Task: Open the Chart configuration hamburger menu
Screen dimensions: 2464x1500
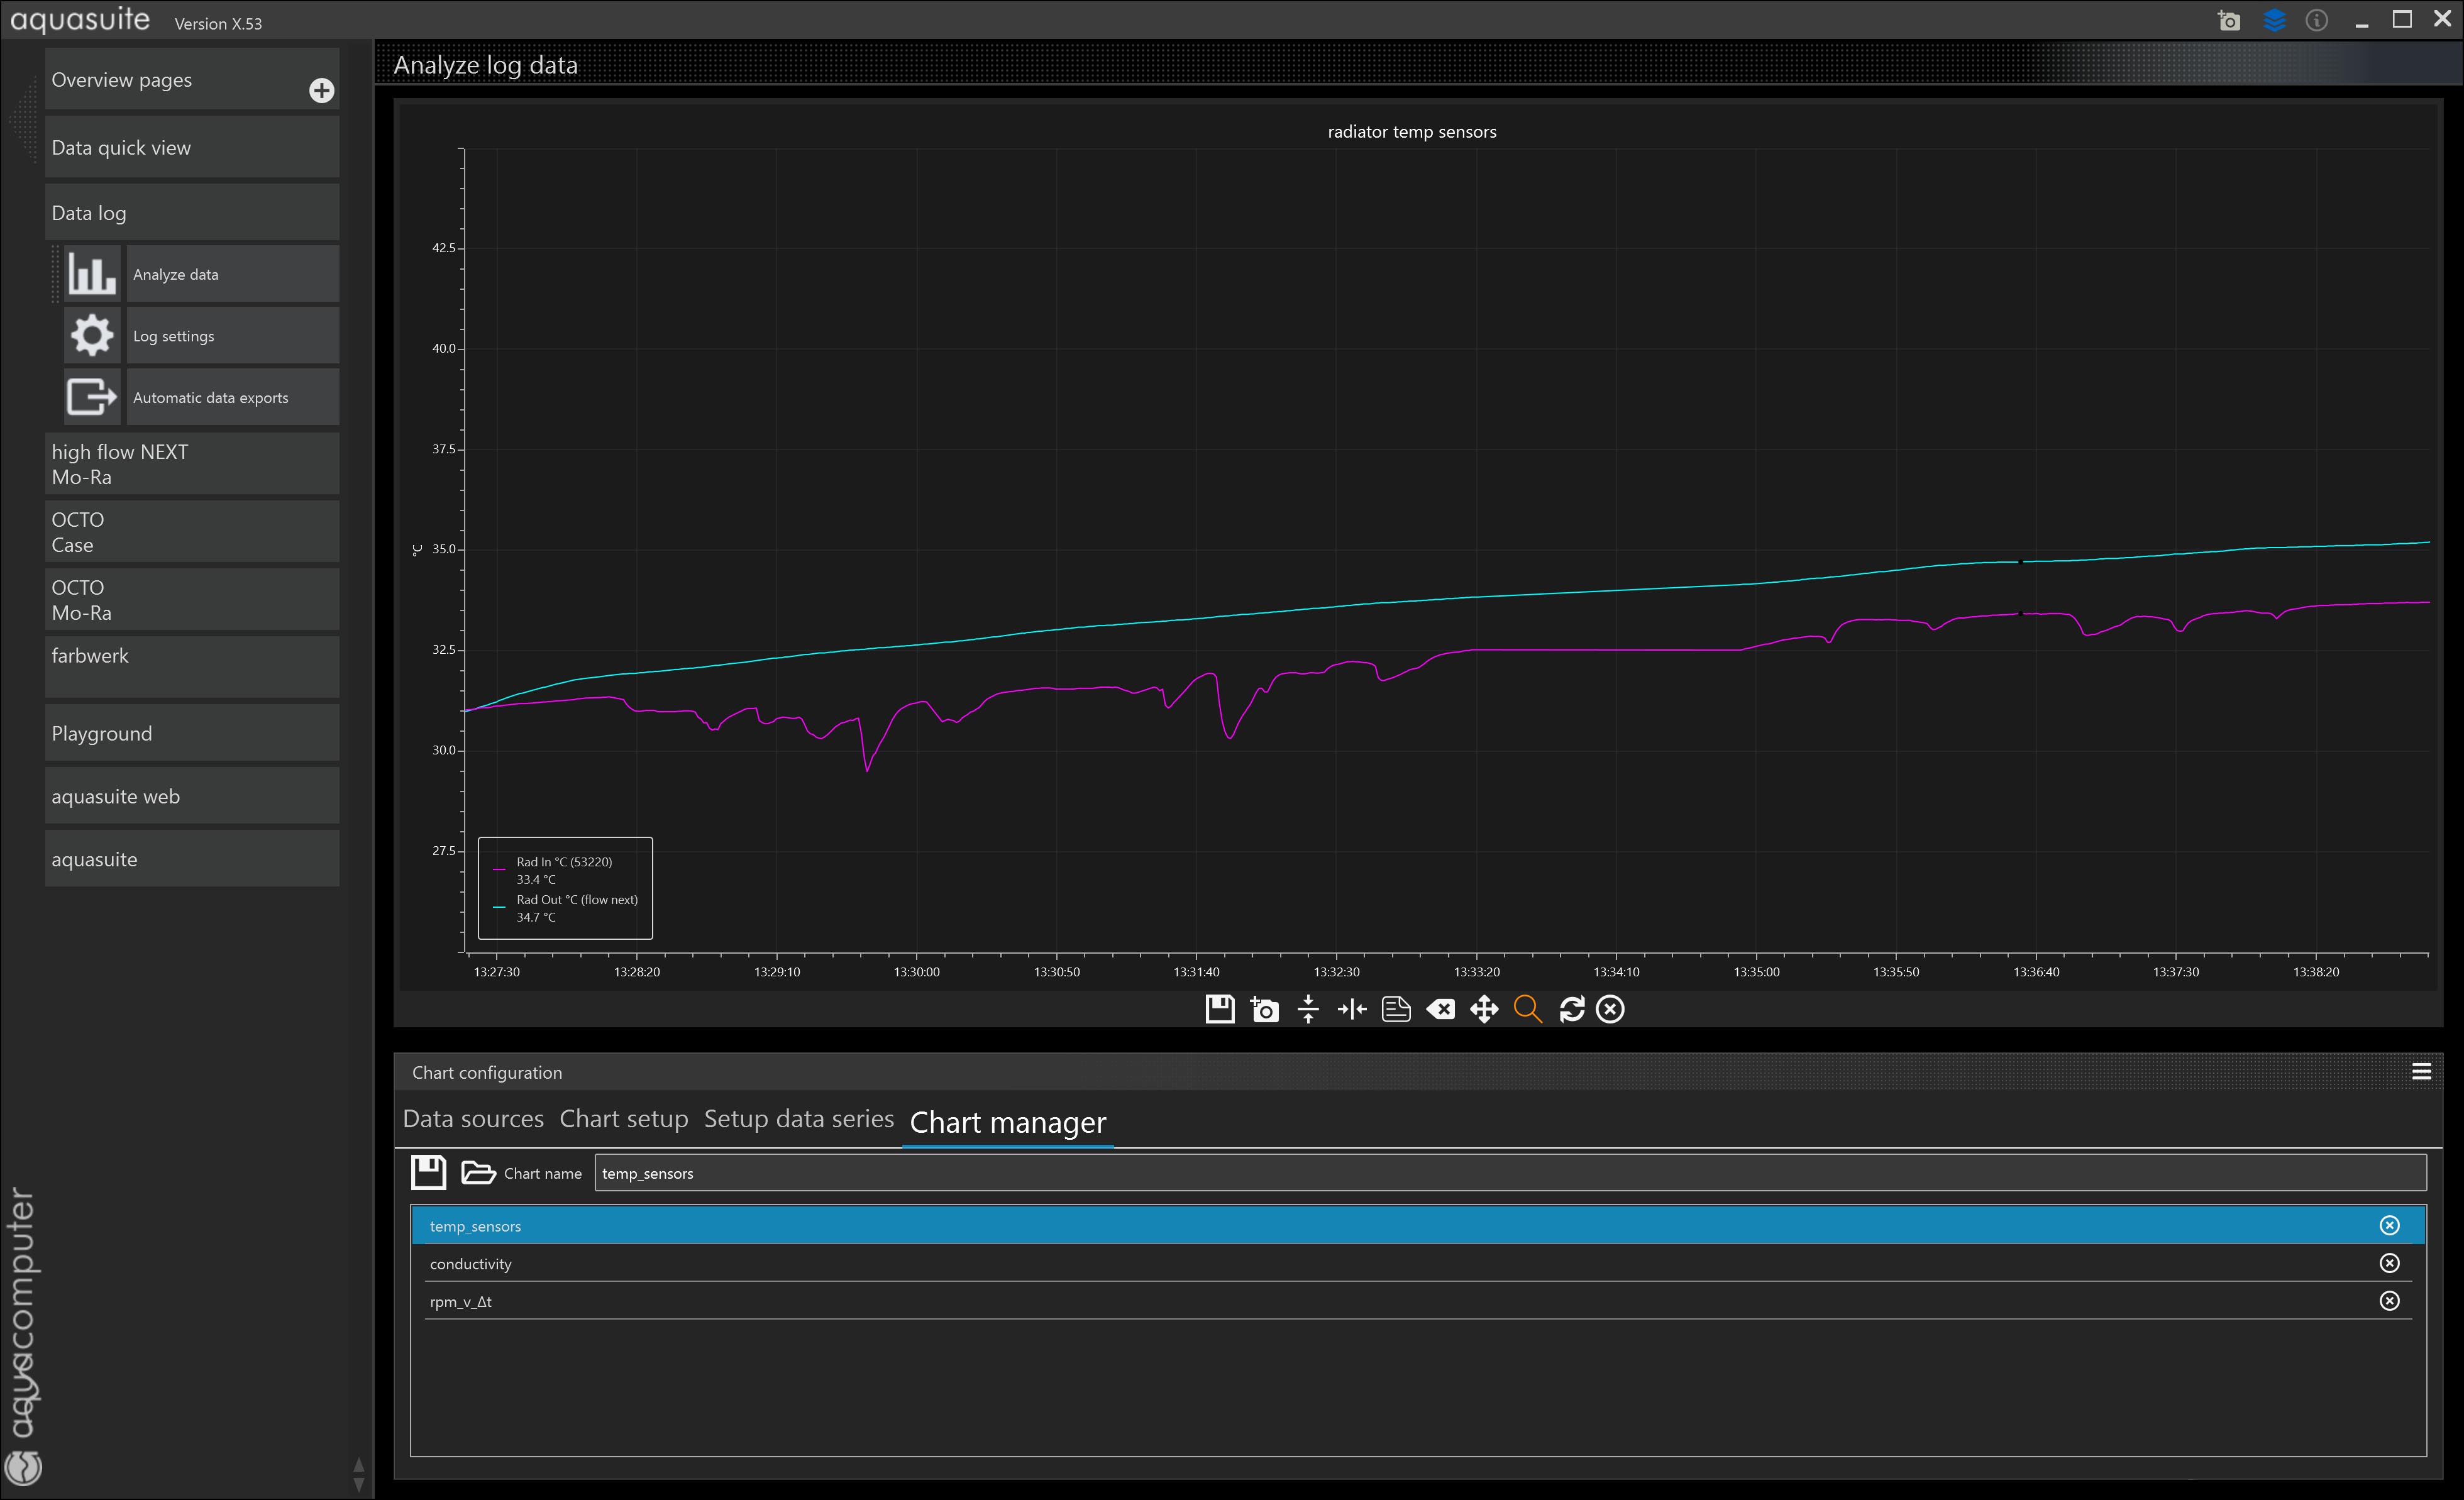Action: click(2421, 1072)
